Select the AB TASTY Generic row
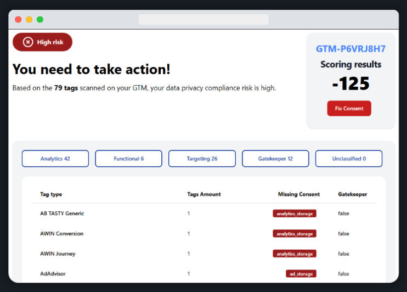This screenshot has width=407, height=292. [62, 213]
